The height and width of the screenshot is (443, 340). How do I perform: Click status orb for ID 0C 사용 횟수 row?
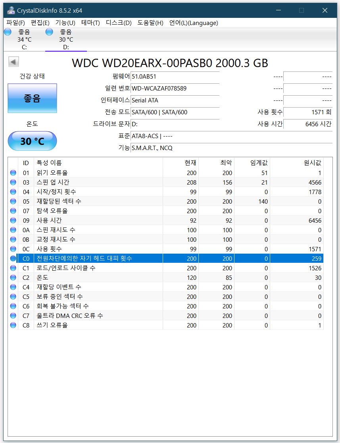pos(13,249)
